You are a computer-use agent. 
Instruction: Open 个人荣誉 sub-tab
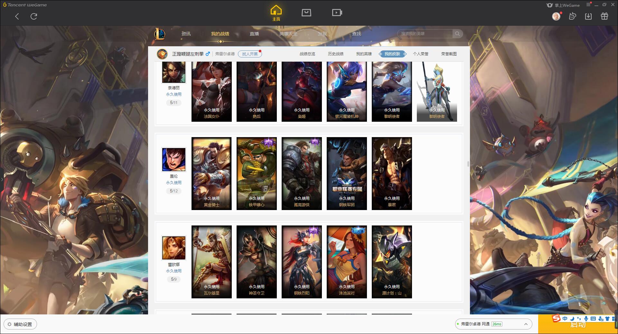[421, 54]
